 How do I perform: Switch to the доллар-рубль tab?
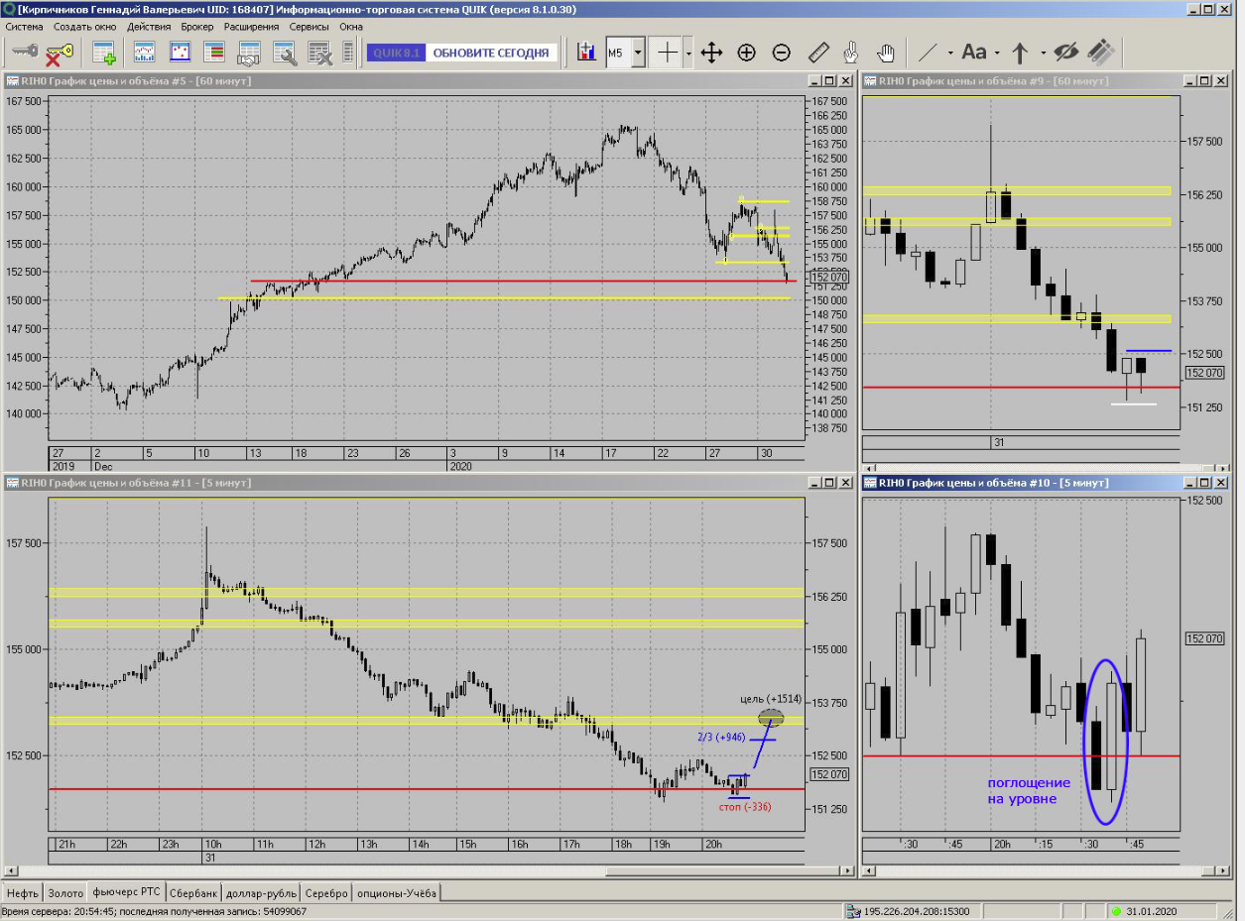tap(263, 893)
